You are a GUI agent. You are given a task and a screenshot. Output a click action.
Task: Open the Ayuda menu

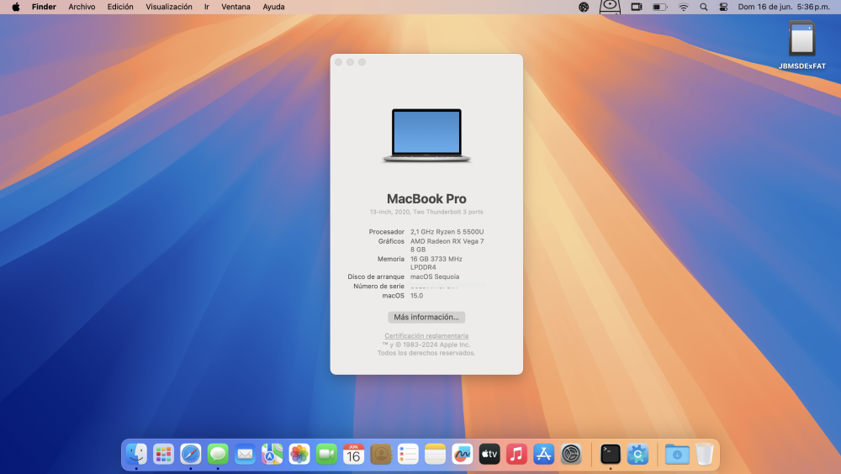point(273,7)
